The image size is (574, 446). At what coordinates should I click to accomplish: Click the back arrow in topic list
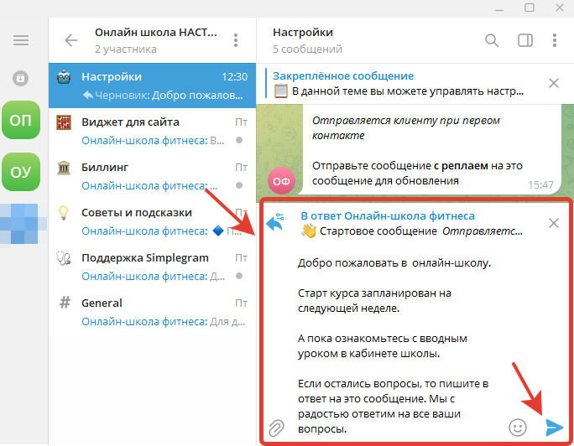pyautogui.click(x=70, y=40)
